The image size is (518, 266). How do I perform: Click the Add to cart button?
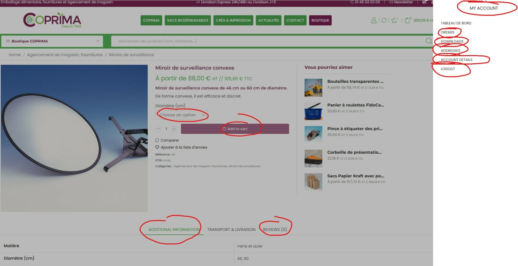pyautogui.click(x=235, y=129)
